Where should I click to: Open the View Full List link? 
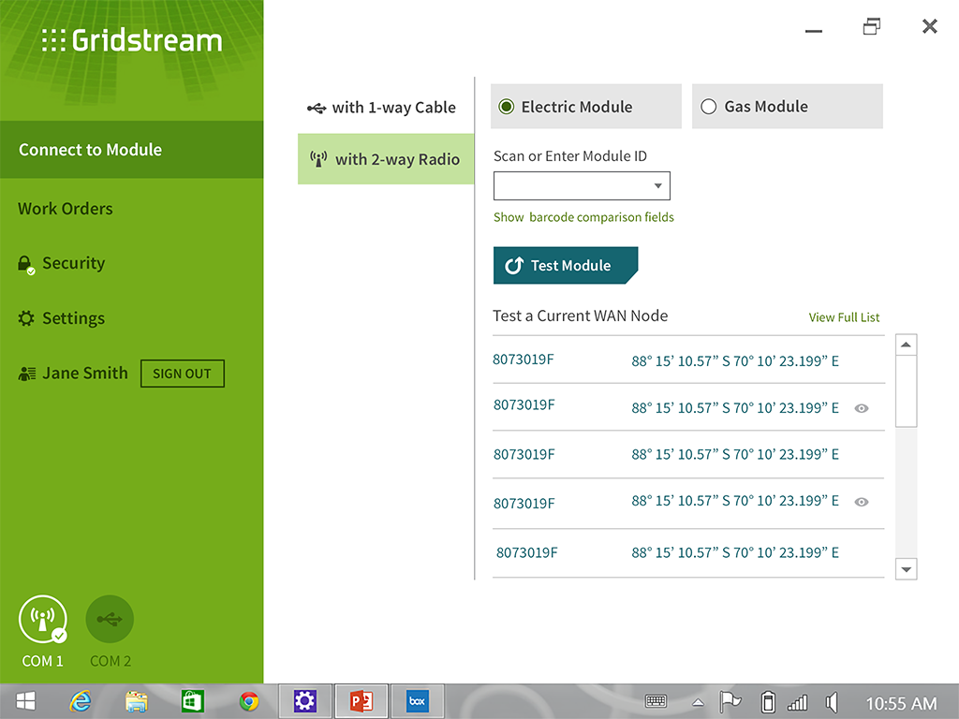[844, 317]
